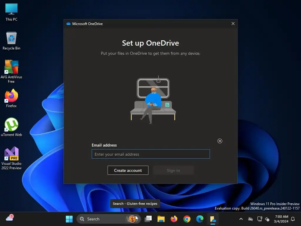The image size is (301, 226).
Task: Launch AVG AntiVirus Free shortcut
Action: click(11, 71)
